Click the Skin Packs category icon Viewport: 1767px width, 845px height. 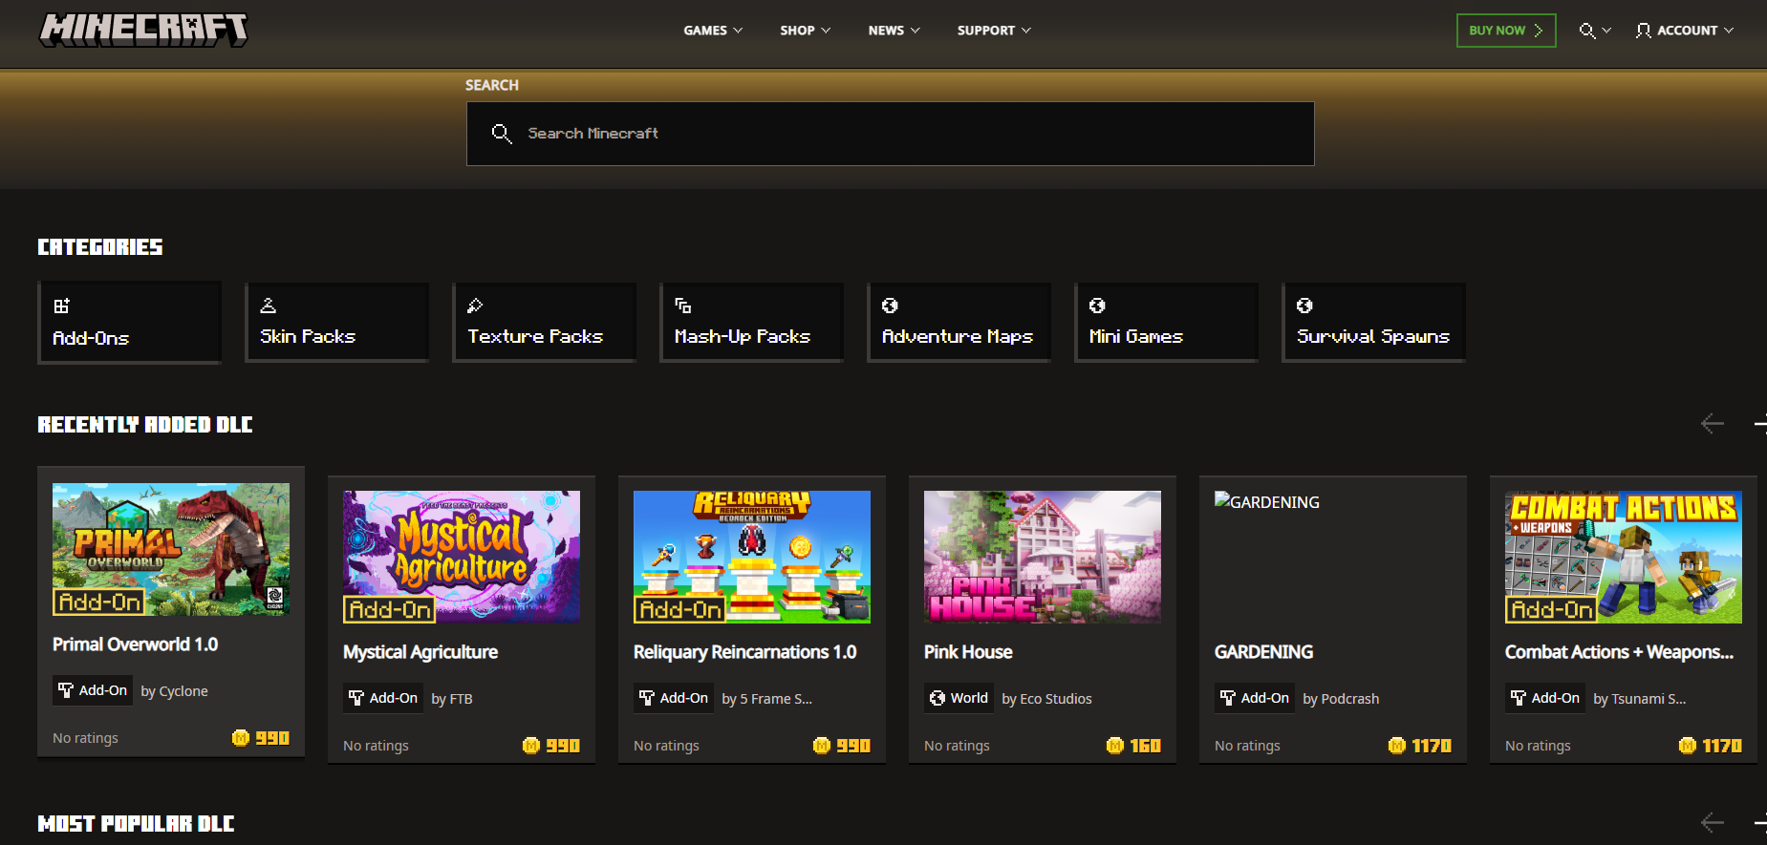click(269, 306)
